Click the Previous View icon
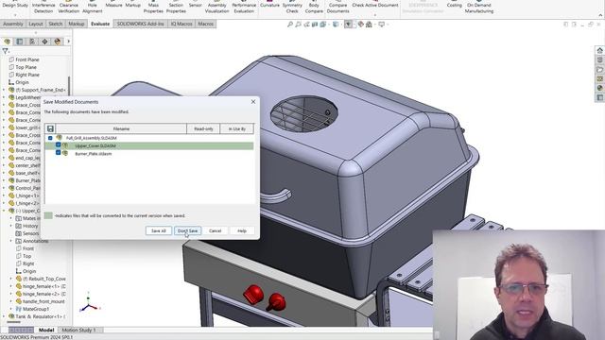Viewport: 605px width, 340px height. pyautogui.click(x=306, y=25)
